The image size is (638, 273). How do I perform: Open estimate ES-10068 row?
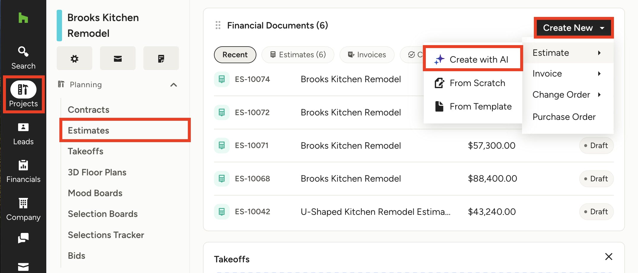(x=414, y=179)
